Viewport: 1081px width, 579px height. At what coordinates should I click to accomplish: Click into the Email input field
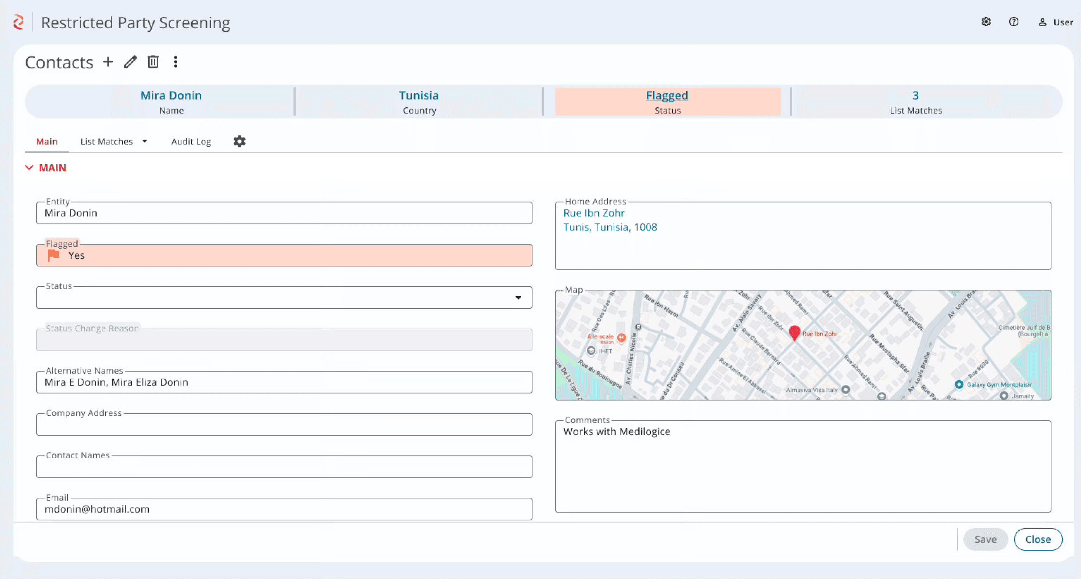tap(284, 509)
